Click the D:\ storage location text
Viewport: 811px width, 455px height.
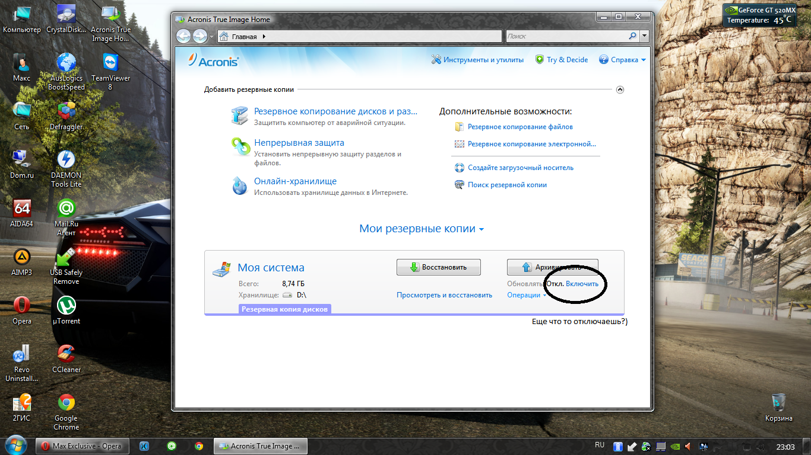(301, 295)
